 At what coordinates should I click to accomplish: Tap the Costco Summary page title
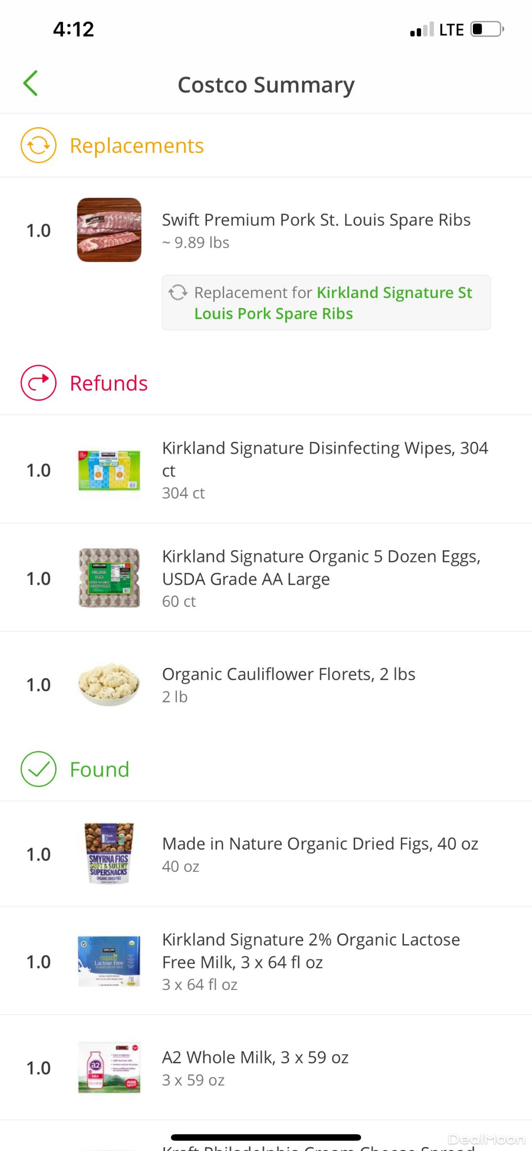(266, 85)
